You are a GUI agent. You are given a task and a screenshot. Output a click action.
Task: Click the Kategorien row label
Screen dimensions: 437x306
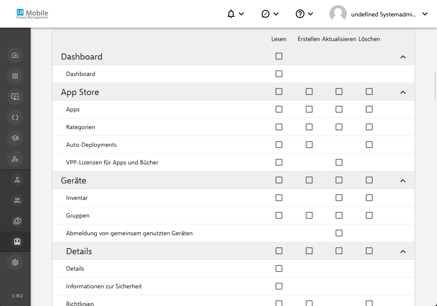[x=81, y=127]
